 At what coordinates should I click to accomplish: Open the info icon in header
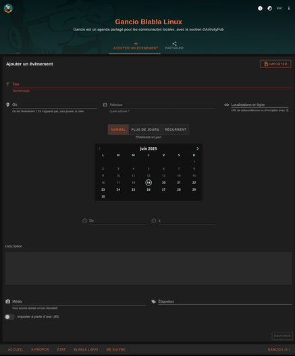point(260,8)
